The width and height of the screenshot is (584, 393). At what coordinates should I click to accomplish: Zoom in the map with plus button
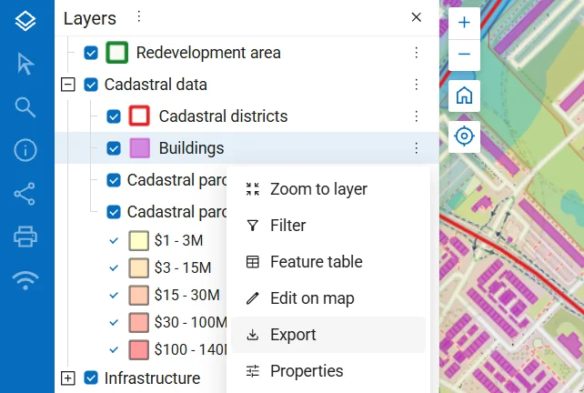click(464, 23)
